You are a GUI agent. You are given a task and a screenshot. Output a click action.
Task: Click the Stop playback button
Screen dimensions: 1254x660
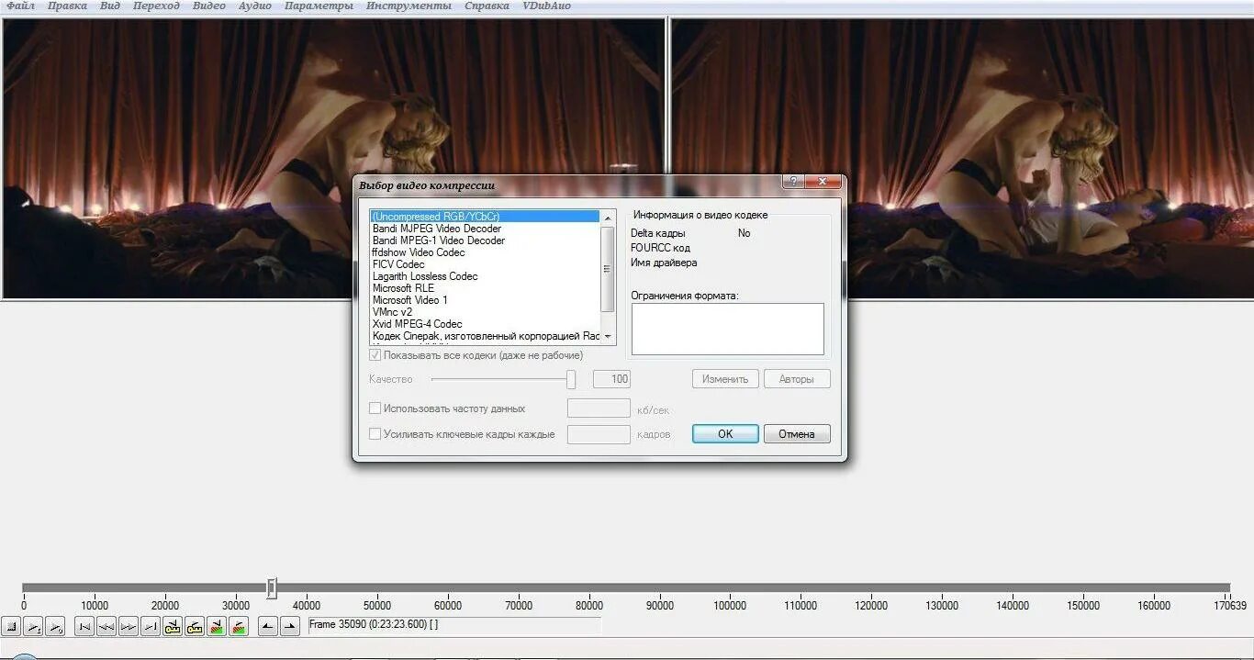click(11, 627)
